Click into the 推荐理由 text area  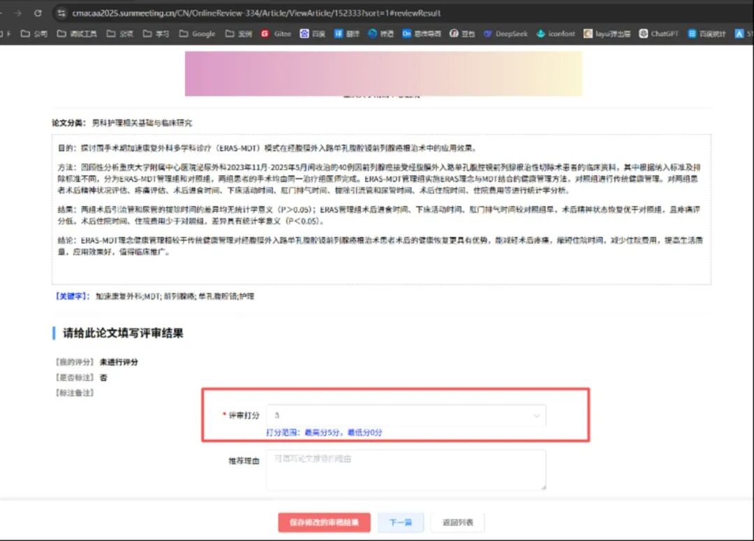(406, 469)
